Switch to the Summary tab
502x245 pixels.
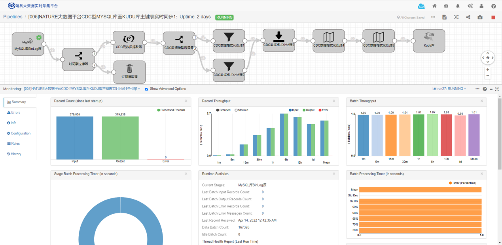click(x=20, y=102)
